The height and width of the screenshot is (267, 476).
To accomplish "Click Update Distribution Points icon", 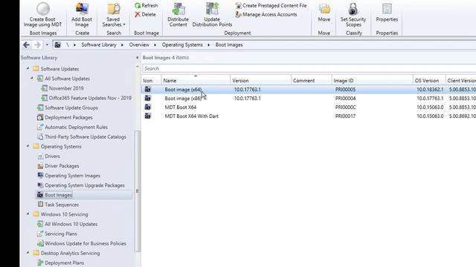I will coord(212,9).
